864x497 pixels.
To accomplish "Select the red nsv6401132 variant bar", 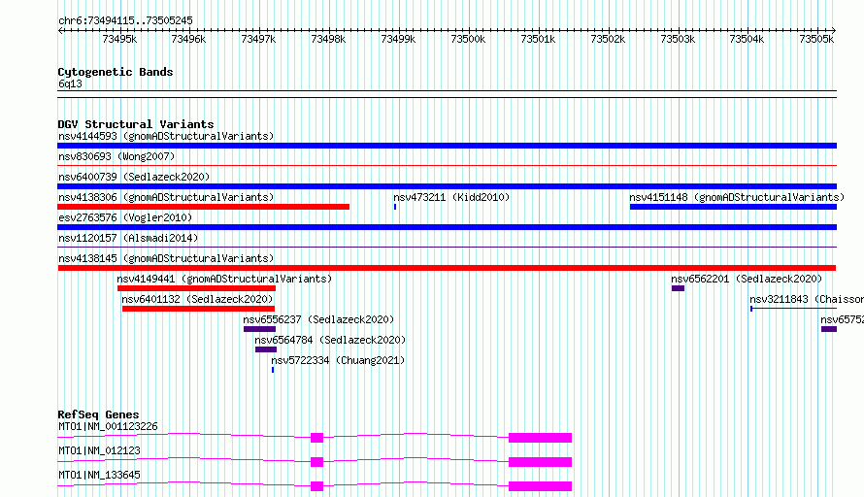I will coord(198,309).
